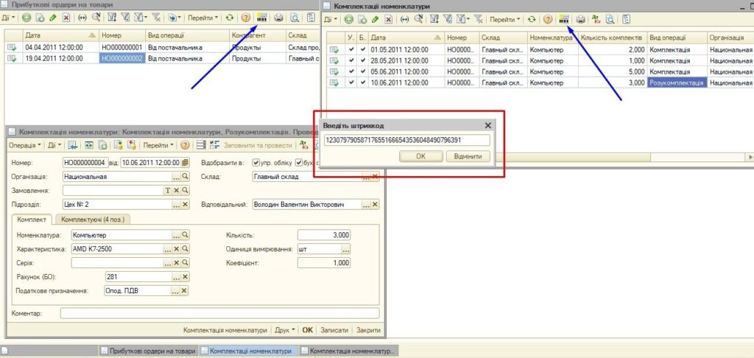Expand the Операція dropdown in document form

coord(24,145)
